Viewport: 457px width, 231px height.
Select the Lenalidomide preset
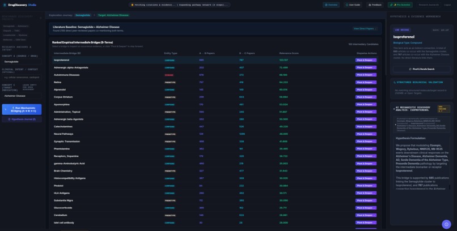pyautogui.click(x=15, y=35)
